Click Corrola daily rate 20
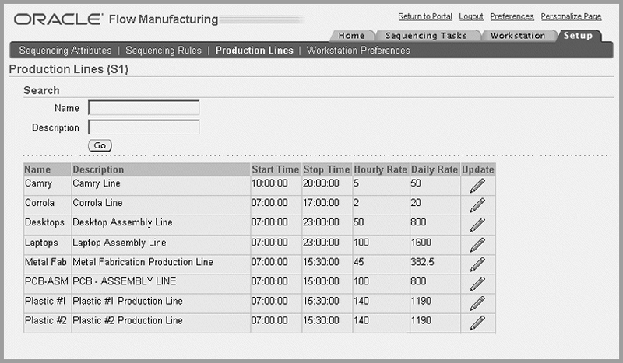 pos(416,203)
